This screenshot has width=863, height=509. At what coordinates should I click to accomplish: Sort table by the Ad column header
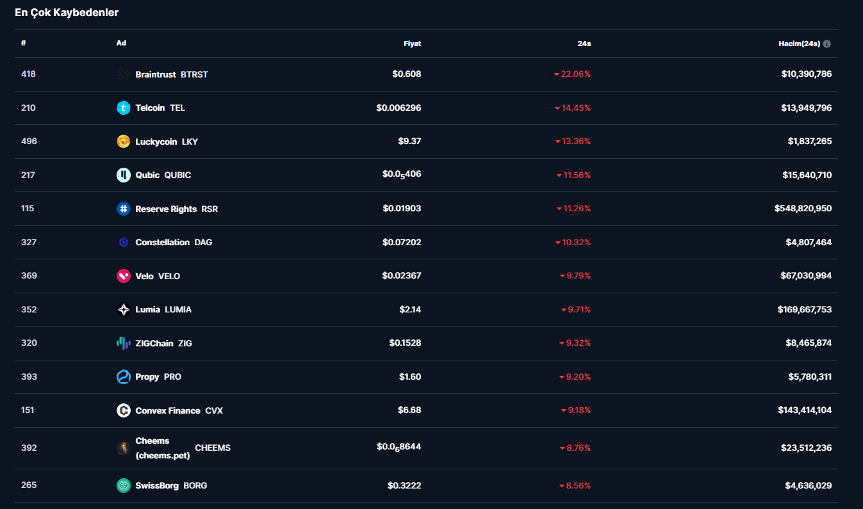(121, 44)
